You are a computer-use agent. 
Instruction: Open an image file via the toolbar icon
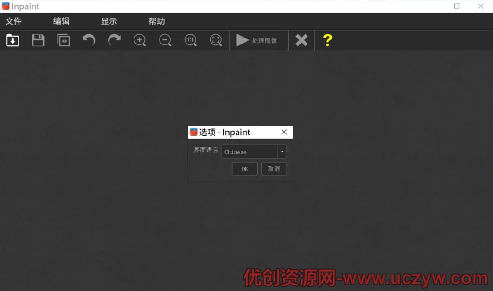13,40
